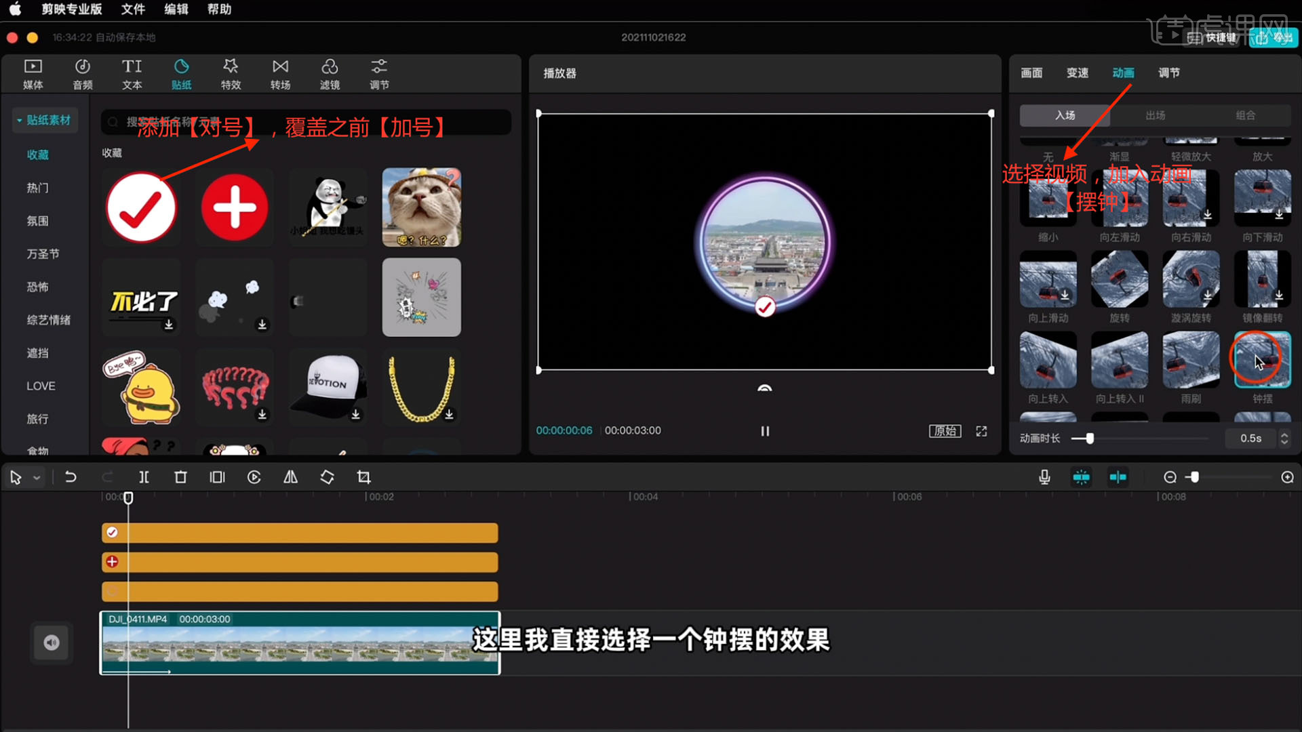1302x732 pixels.
Task: Toggle the main track magnet snapping
Action: coord(1081,477)
